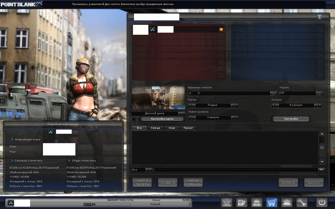Click the Point Blank logo
Image resolution: width=335 pixels, height=209 pixels.
21,4
